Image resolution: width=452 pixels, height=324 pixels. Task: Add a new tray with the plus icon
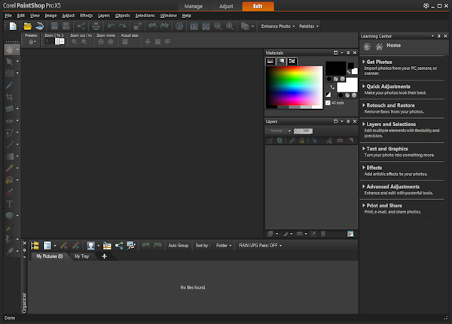104,256
